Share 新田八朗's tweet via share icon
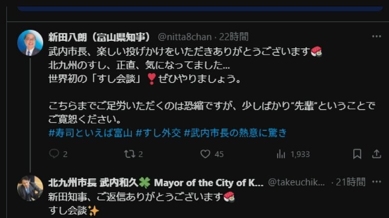389x218 pixels. click(x=377, y=154)
